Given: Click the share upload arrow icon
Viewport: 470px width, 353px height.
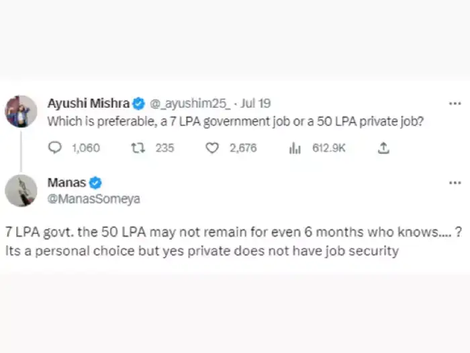Looking at the screenshot, I should 383,148.
